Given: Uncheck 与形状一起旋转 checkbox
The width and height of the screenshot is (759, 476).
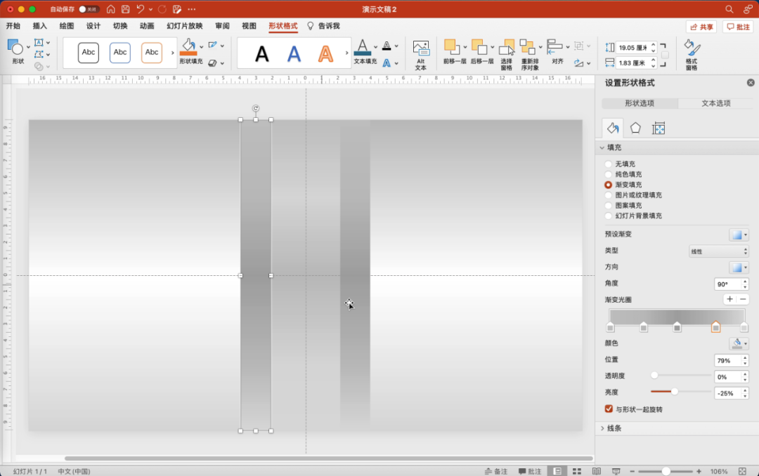Looking at the screenshot, I should [x=609, y=409].
